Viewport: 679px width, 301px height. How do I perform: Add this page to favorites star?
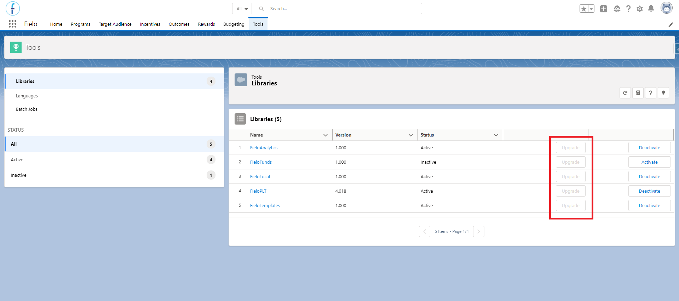[x=583, y=9]
